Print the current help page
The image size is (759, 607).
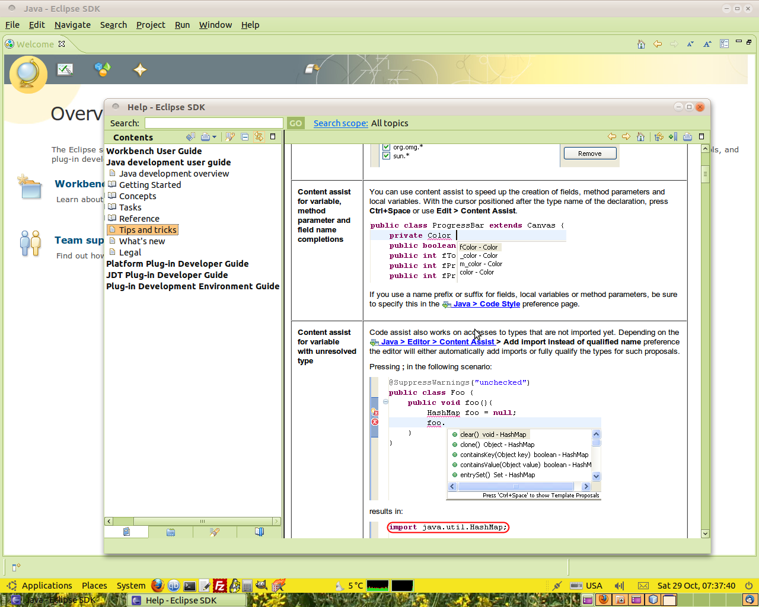687,137
